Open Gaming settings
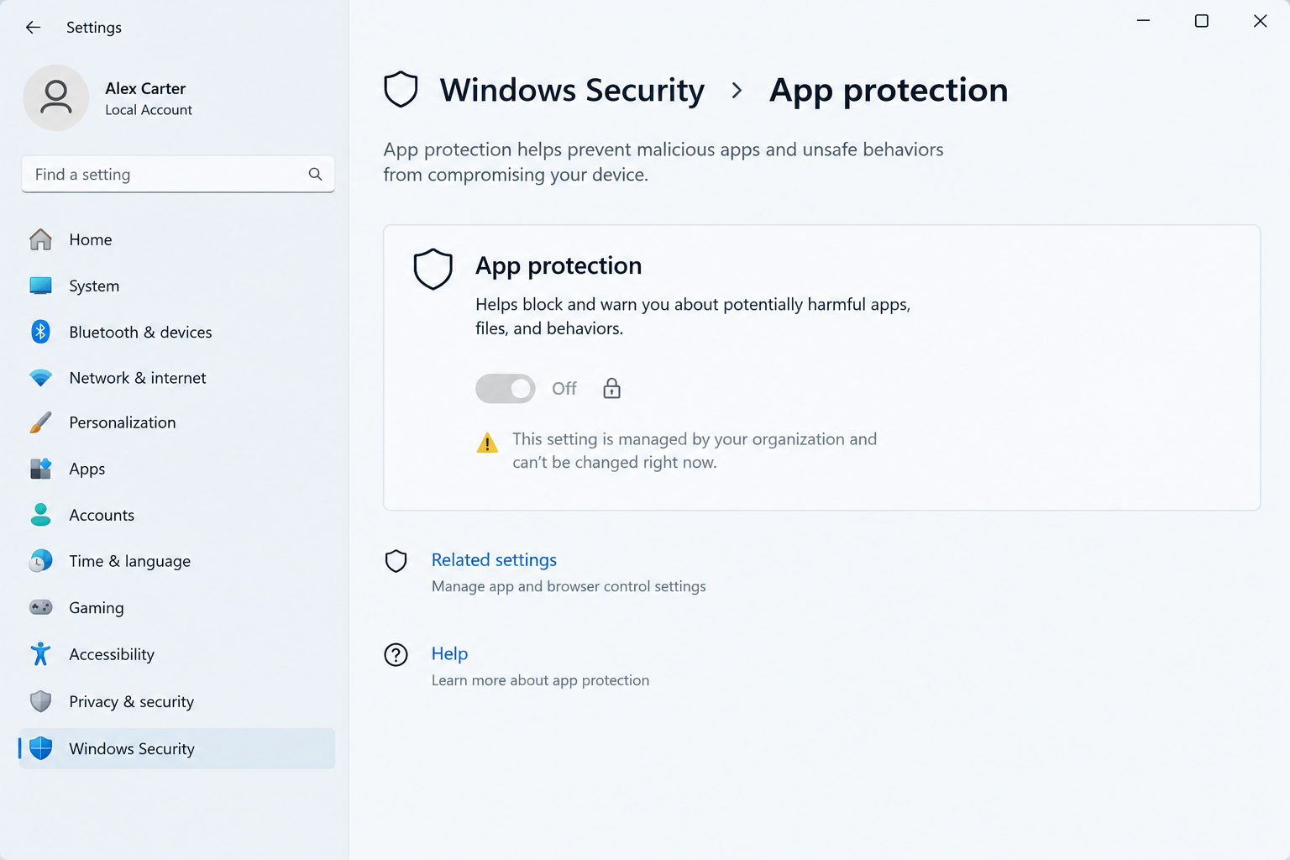Screen dimensions: 1290x860 point(177,607)
